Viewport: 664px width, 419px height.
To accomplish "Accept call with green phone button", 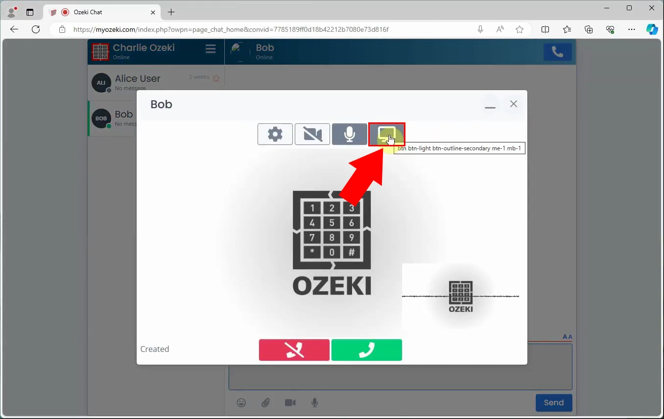I will coord(367,350).
